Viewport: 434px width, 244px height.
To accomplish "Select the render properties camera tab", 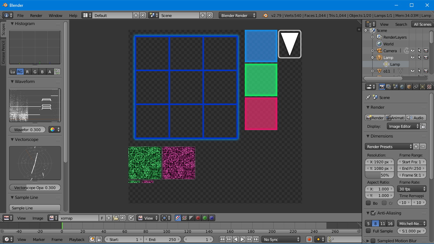I will click(382, 87).
